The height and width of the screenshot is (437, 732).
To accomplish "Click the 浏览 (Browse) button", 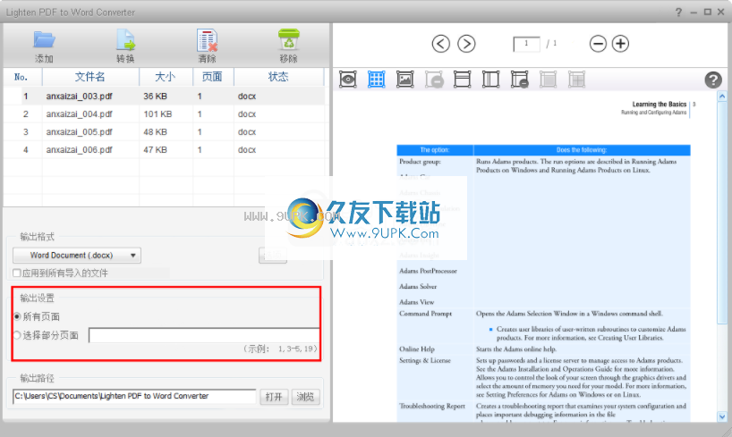I will (x=305, y=397).
